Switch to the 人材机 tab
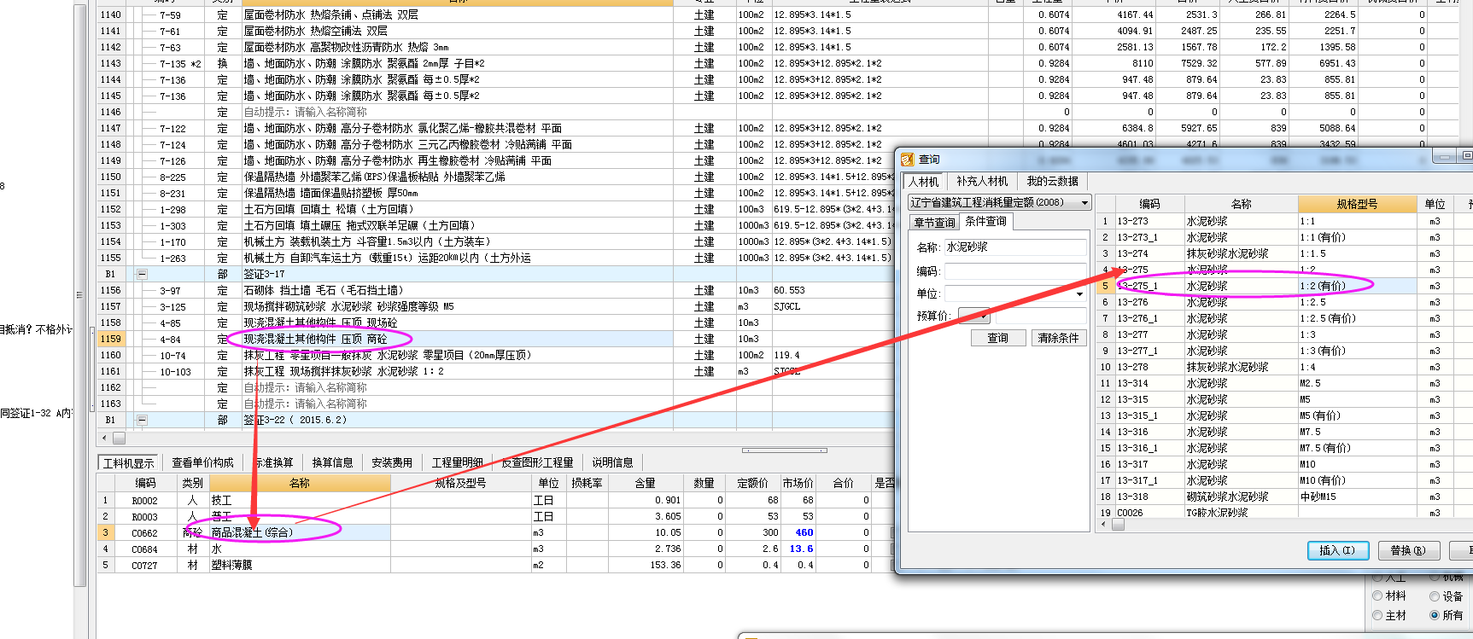This screenshot has width=1473, height=639. click(923, 182)
